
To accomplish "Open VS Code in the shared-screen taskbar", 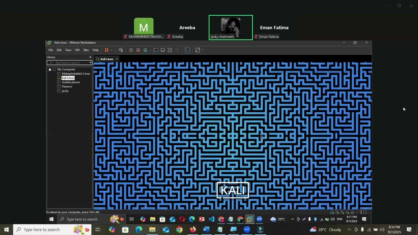I will pyautogui.click(x=211, y=219).
